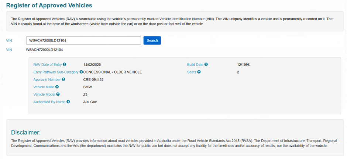
Task: Click the Entry Pathway Sub-Category label text
Action: click(56, 72)
